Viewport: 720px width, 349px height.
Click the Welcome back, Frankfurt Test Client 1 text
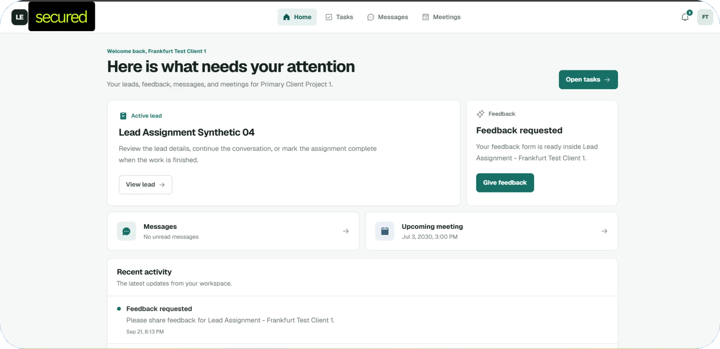tap(156, 51)
